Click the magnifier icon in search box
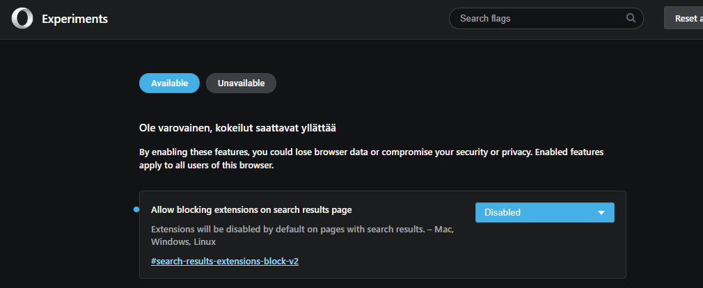Viewport: 703px width, 288px height. (631, 18)
